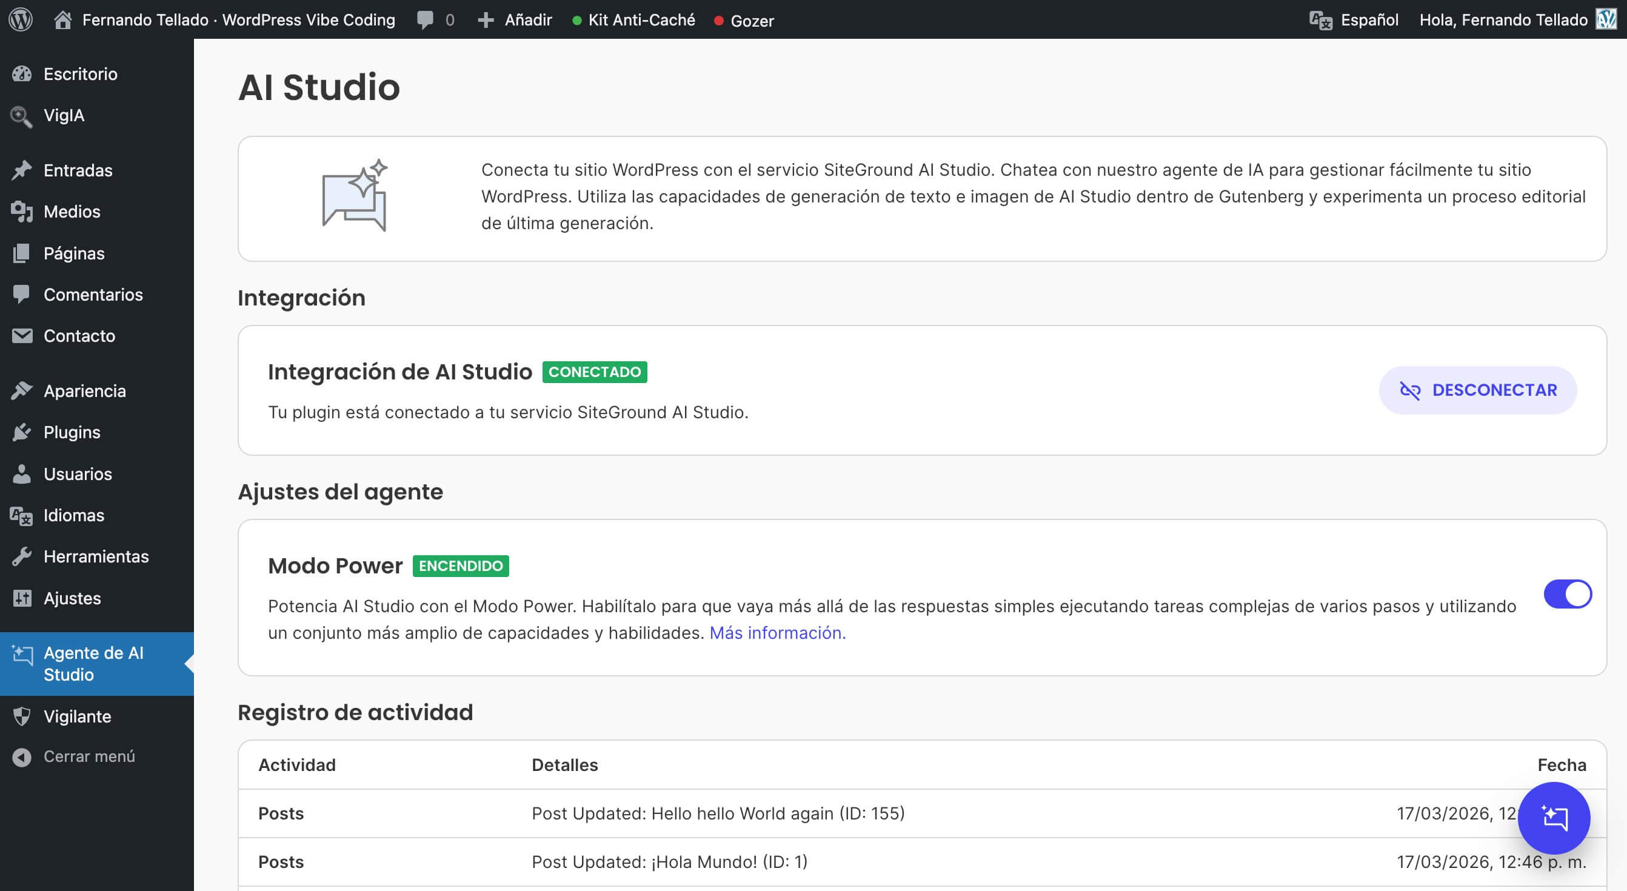Click the Modo Power title
This screenshot has width=1627, height=891.
click(x=335, y=566)
